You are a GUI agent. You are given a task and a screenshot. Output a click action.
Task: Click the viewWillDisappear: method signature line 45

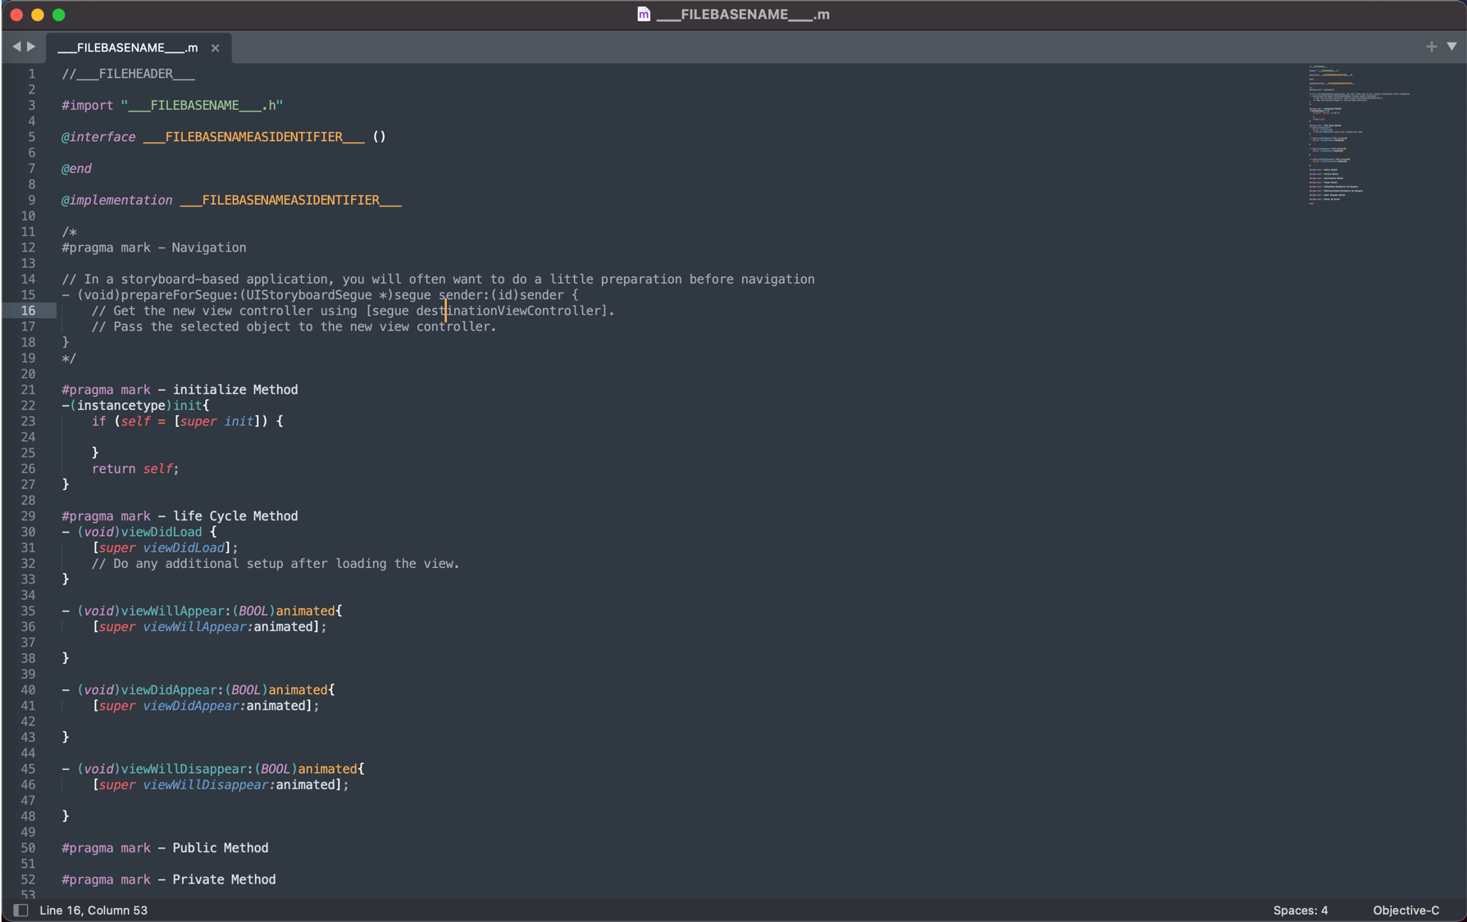pyautogui.click(x=213, y=770)
